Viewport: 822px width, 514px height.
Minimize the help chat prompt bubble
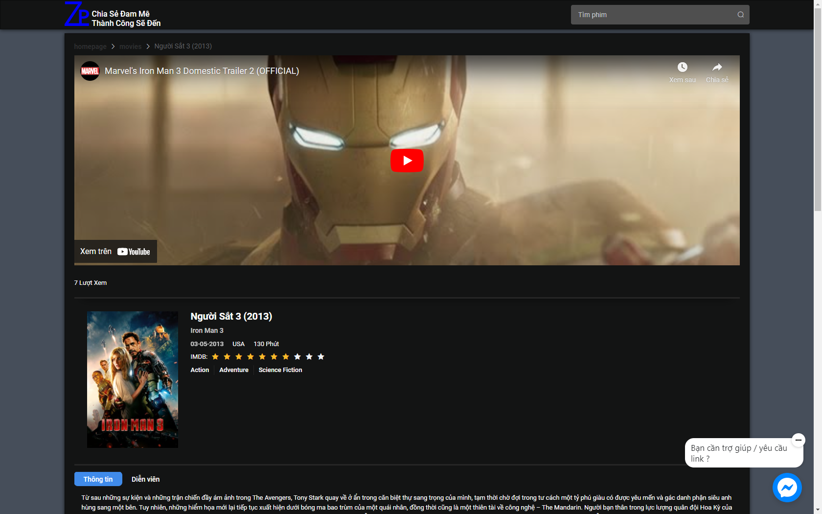tap(798, 440)
